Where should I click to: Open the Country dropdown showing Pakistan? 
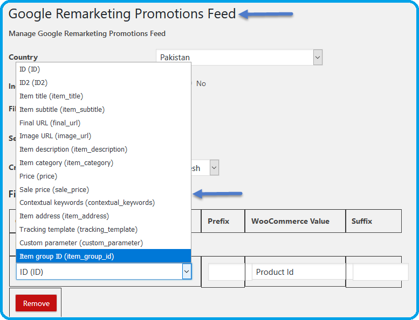pyautogui.click(x=239, y=58)
